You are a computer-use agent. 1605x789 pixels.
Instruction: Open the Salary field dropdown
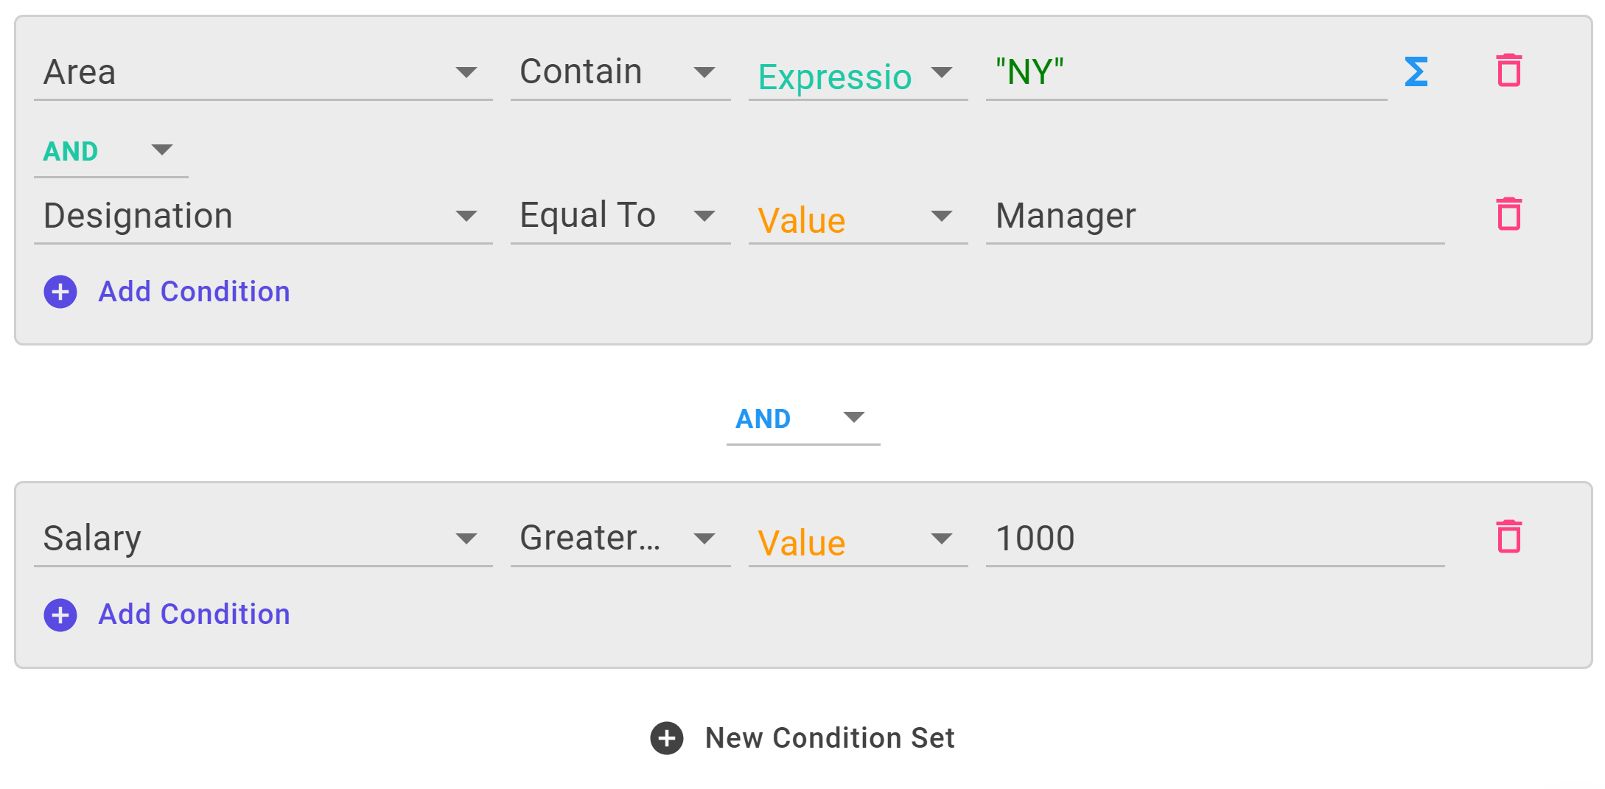[263, 539]
